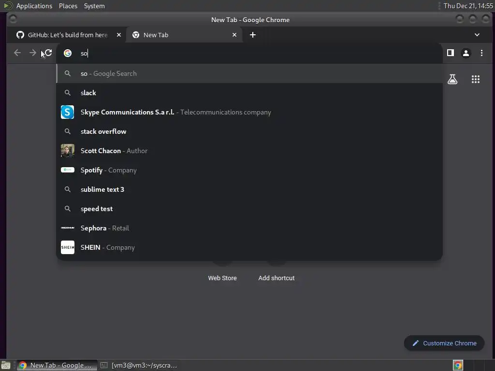
Task: Choose the Scott Chacon Author suggestion
Action: [x=249, y=151]
